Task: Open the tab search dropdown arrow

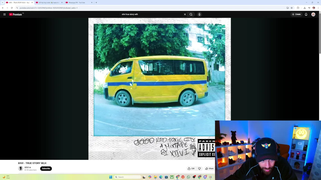Action: click(3, 2)
